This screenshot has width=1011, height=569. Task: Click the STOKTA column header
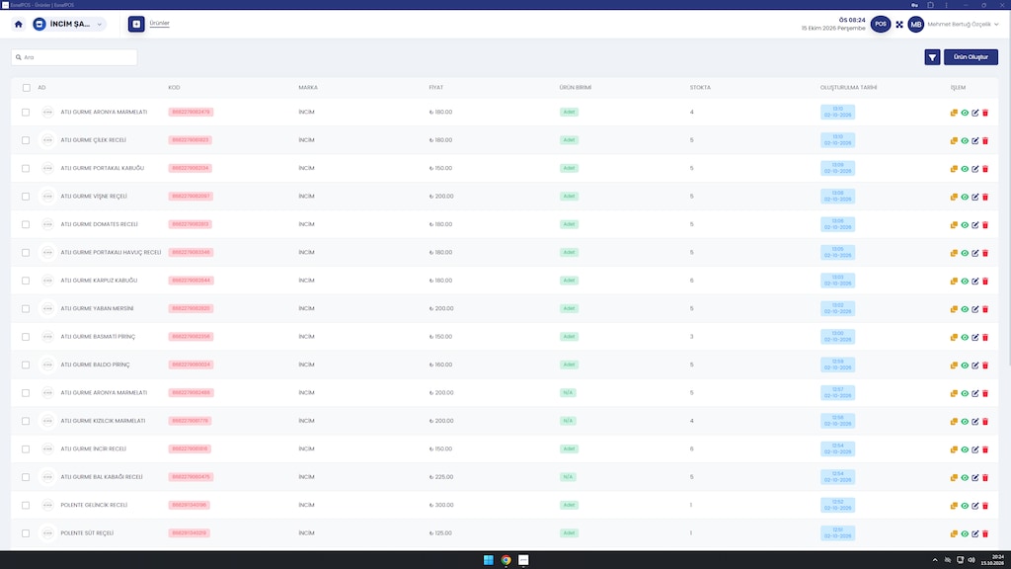(x=700, y=88)
